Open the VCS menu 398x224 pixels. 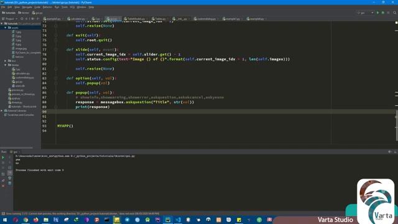pos(72,7)
